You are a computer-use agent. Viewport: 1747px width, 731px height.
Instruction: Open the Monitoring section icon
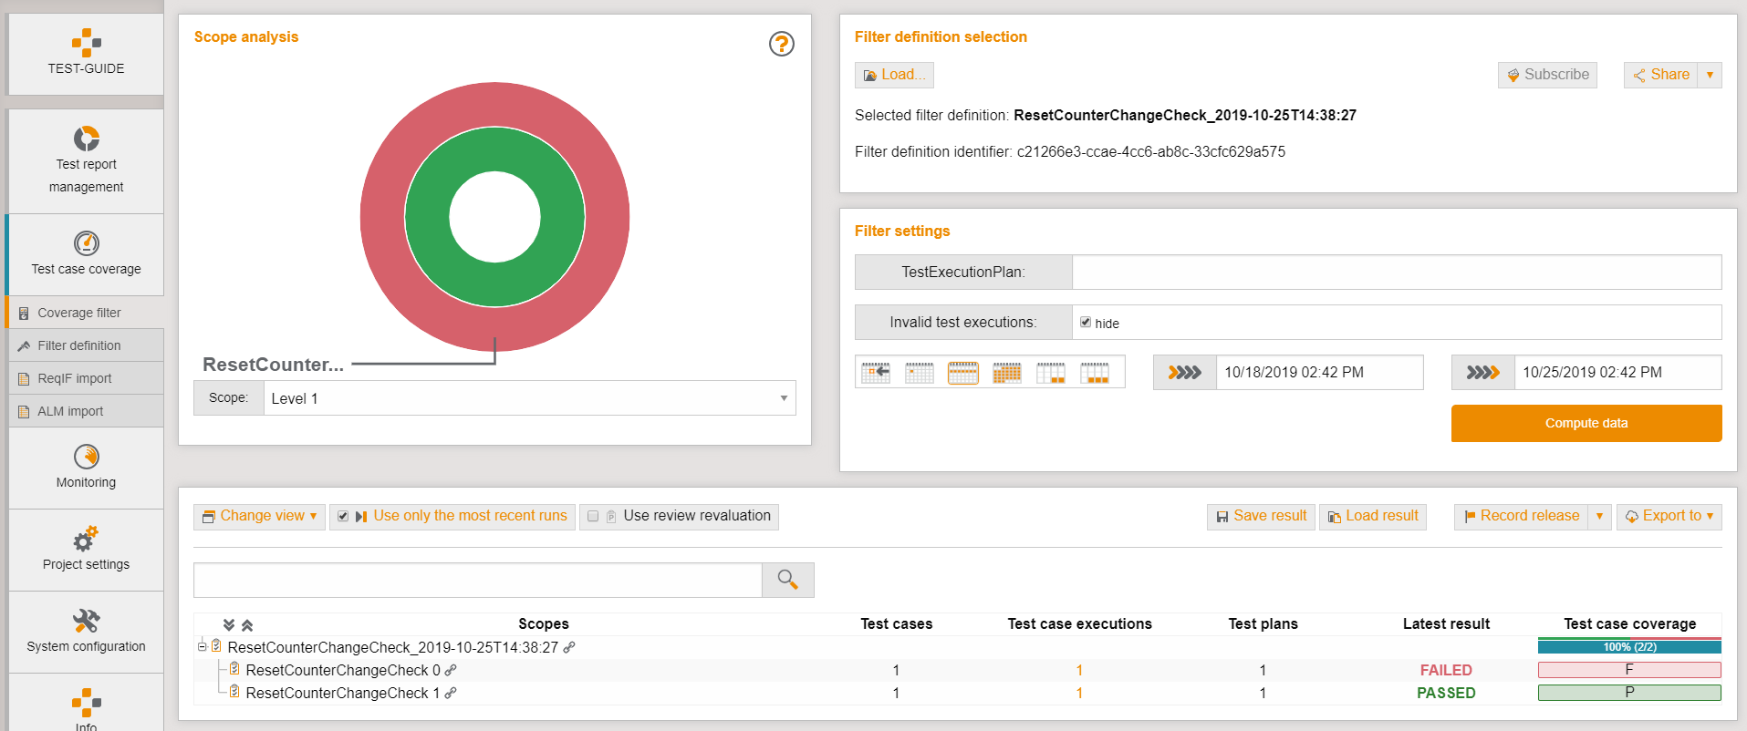click(86, 457)
